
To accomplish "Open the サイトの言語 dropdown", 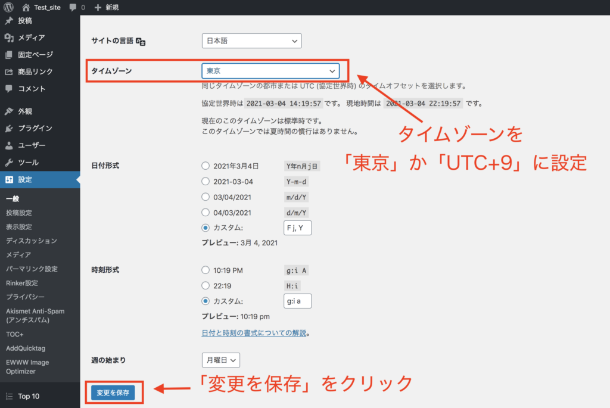I will tap(251, 41).
